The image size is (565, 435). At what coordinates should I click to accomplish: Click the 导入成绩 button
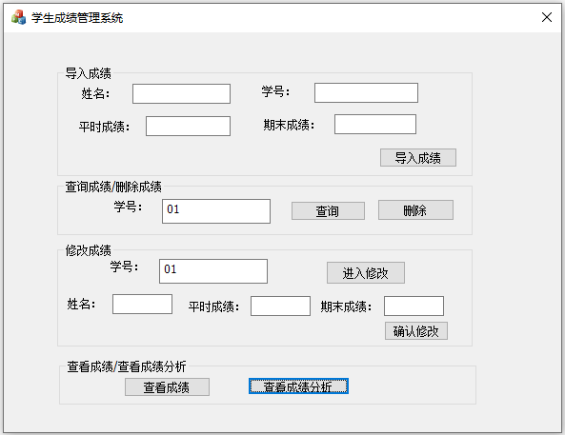pos(418,158)
